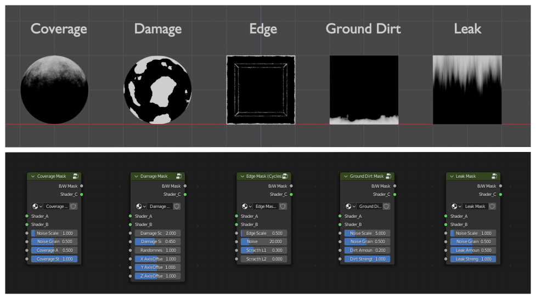Click the node group icon on Edge Mask (Cycles) header
This screenshot has height=299, width=536.
coord(285,176)
